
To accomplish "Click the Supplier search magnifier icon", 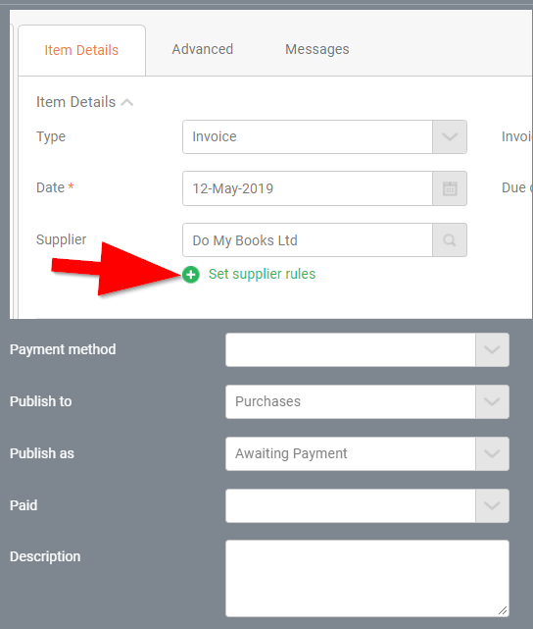I will [x=450, y=240].
